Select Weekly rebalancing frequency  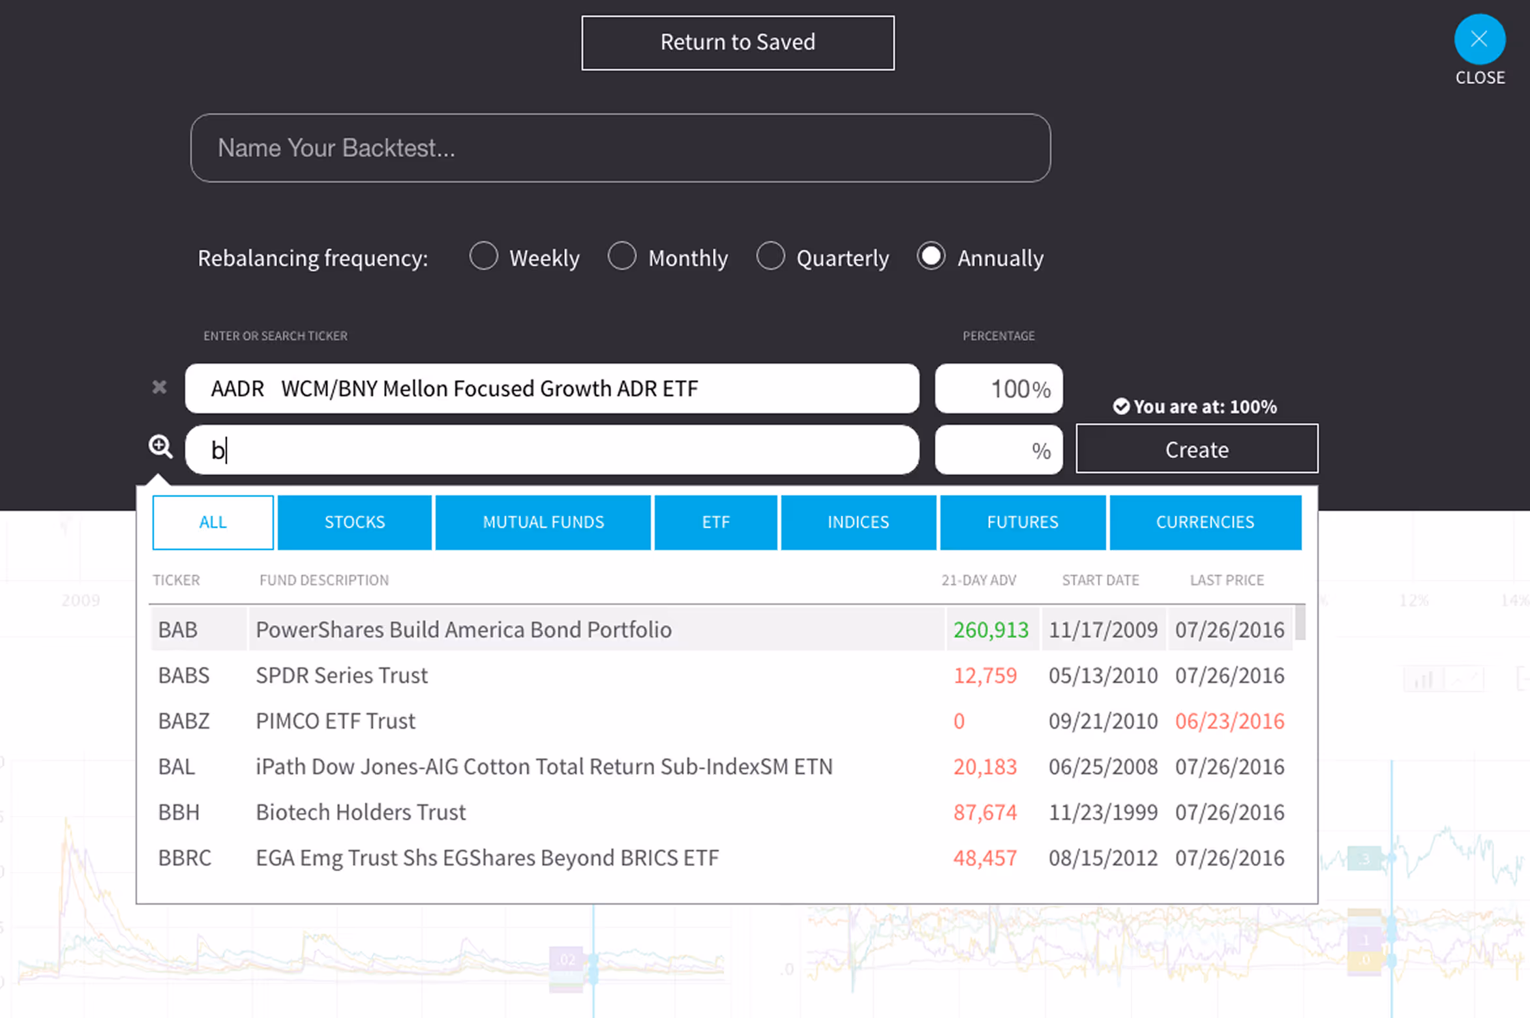tap(483, 256)
